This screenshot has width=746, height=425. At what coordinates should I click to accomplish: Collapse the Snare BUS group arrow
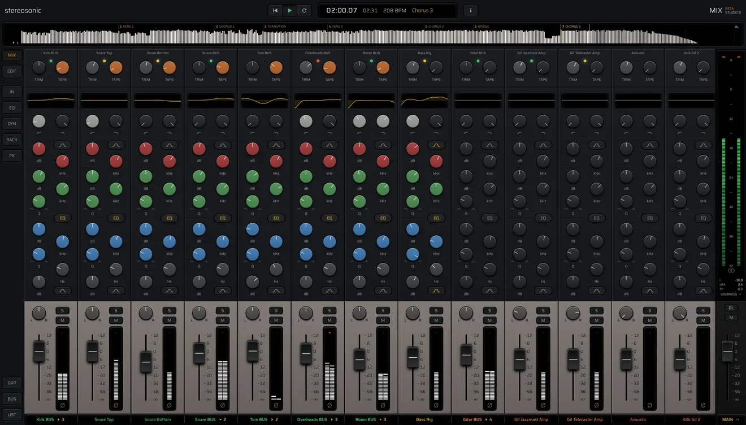click(x=220, y=420)
